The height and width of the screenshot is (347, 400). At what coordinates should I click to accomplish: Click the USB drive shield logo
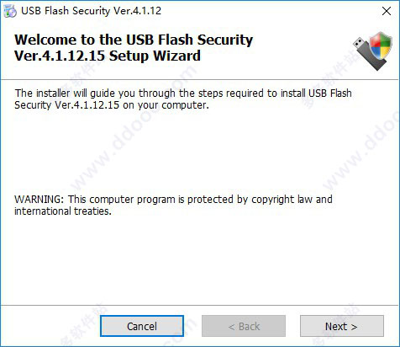(x=372, y=51)
